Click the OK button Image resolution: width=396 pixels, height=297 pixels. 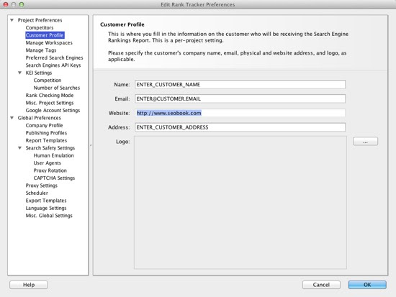pos(367,285)
